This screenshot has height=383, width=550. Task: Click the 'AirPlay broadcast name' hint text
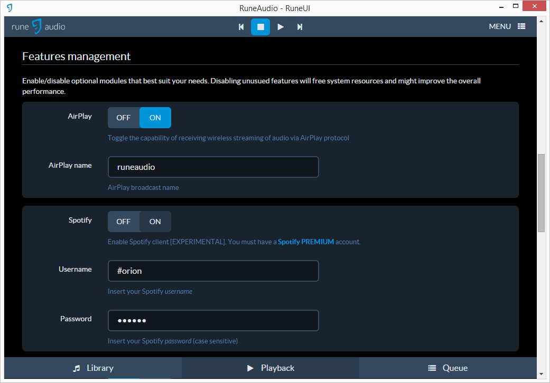(143, 188)
